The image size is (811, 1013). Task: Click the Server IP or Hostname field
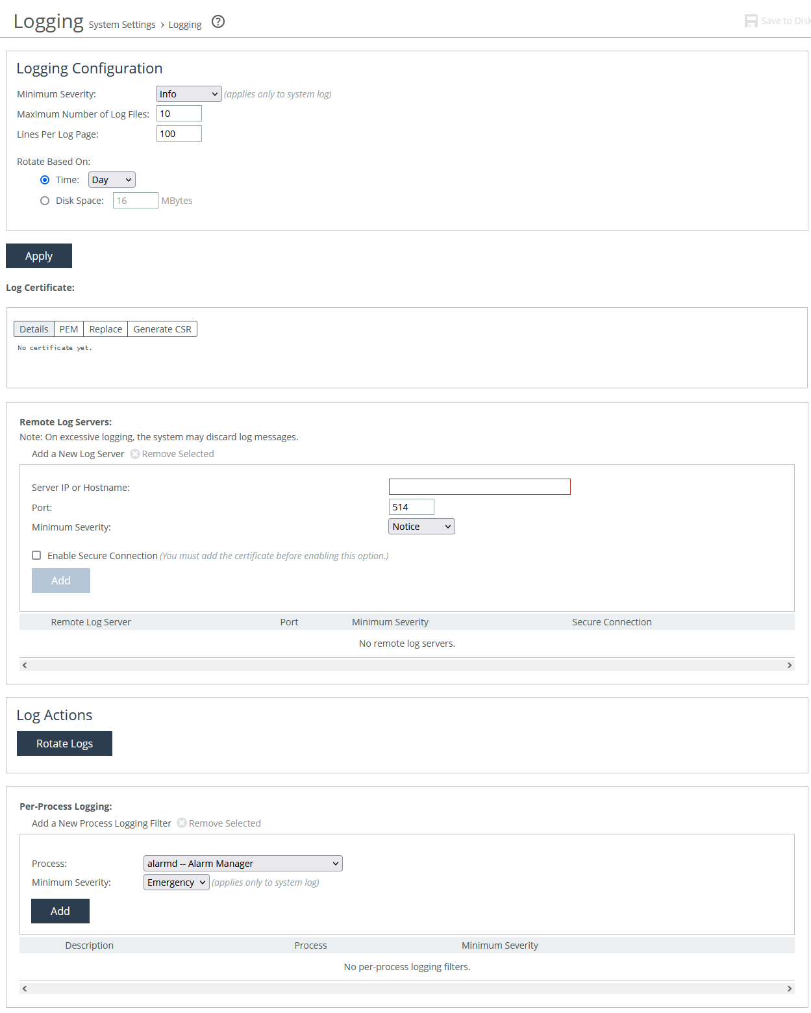point(479,487)
